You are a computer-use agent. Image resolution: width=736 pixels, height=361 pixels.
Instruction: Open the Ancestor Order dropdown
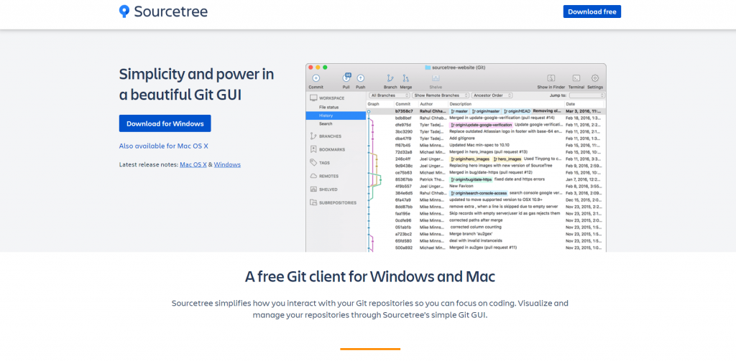point(491,95)
